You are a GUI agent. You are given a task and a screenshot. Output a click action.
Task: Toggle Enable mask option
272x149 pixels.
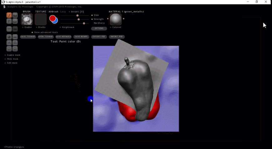tap(12, 55)
